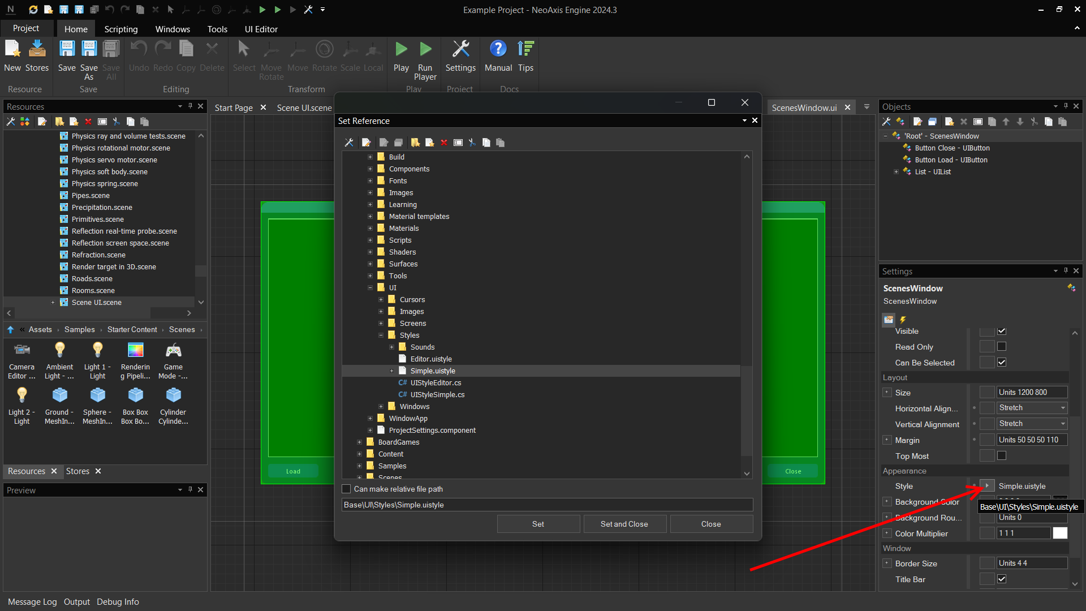This screenshot has height=611, width=1086.
Task: Click the move down arrow in Objects toolbar
Action: (1020, 122)
